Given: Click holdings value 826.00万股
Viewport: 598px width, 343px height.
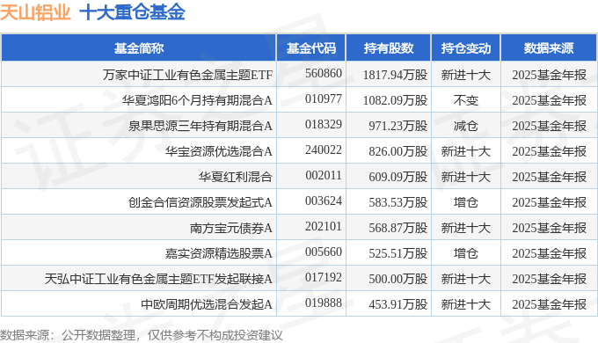Looking at the screenshot, I should tap(397, 151).
